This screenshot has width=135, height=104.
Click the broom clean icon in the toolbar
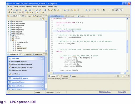[x=52, y=10]
